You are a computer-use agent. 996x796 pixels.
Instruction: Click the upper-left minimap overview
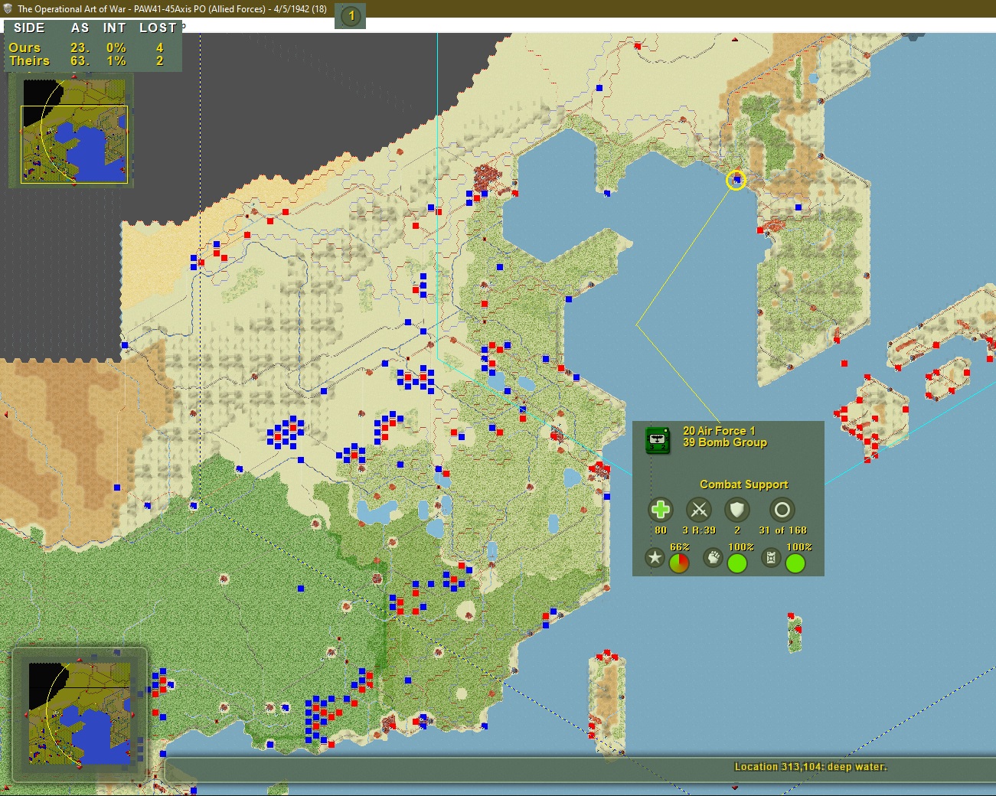coord(74,130)
